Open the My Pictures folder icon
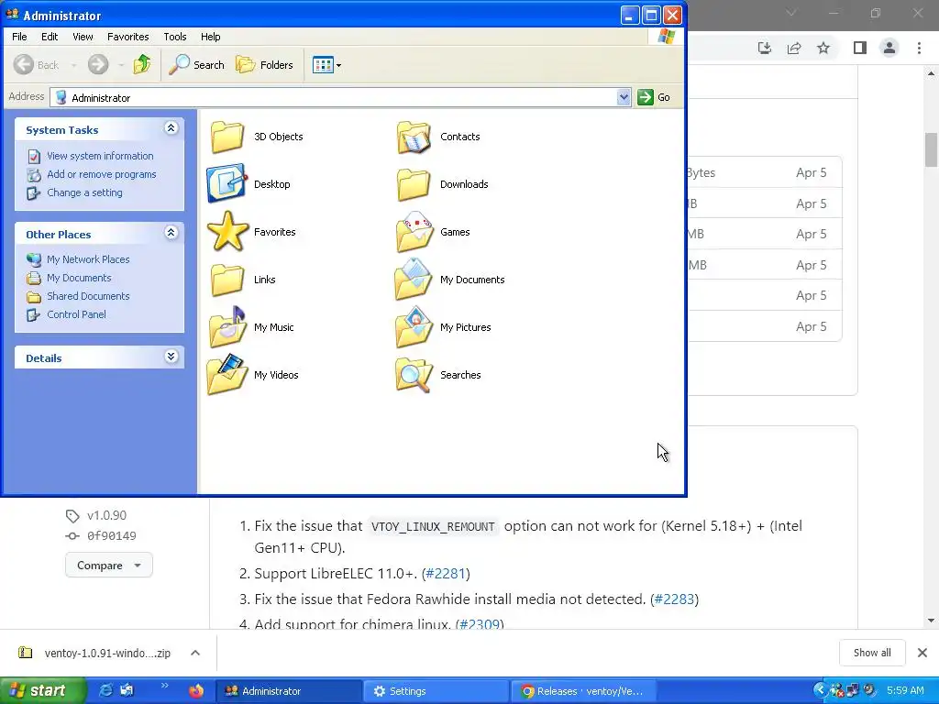The image size is (939, 704). (x=414, y=327)
